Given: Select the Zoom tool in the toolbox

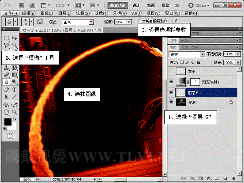Looking at the screenshot, I should tap(14, 112).
